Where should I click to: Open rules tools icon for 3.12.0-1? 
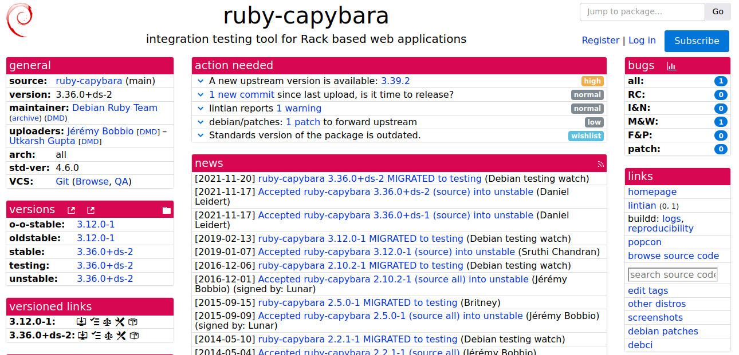pos(120,322)
